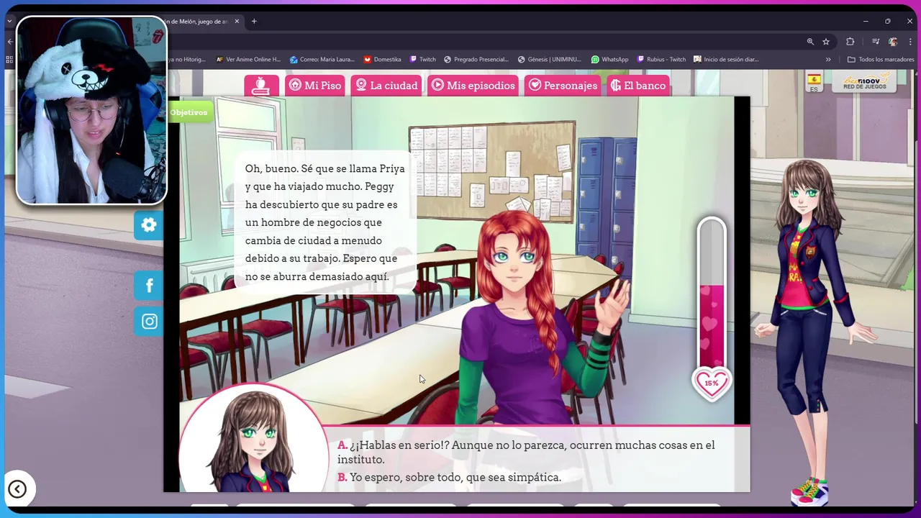This screenshot has width=921, height=518.
Task: Open Chrome three-dot menu
Action: click(x=910, y=42)
